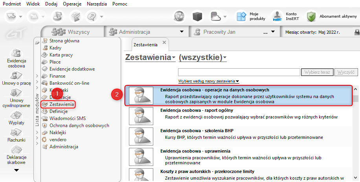
Task: Open the Pomoc menu
Action: (x=120, y=4)
